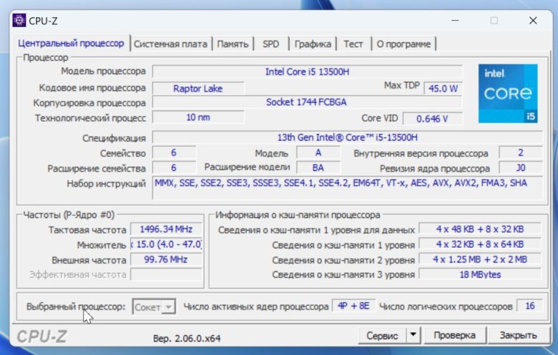The width and height of the screenshot is (558, 355).
Task: Click the Расширение семейства value 6
Action: click(174, 168)
